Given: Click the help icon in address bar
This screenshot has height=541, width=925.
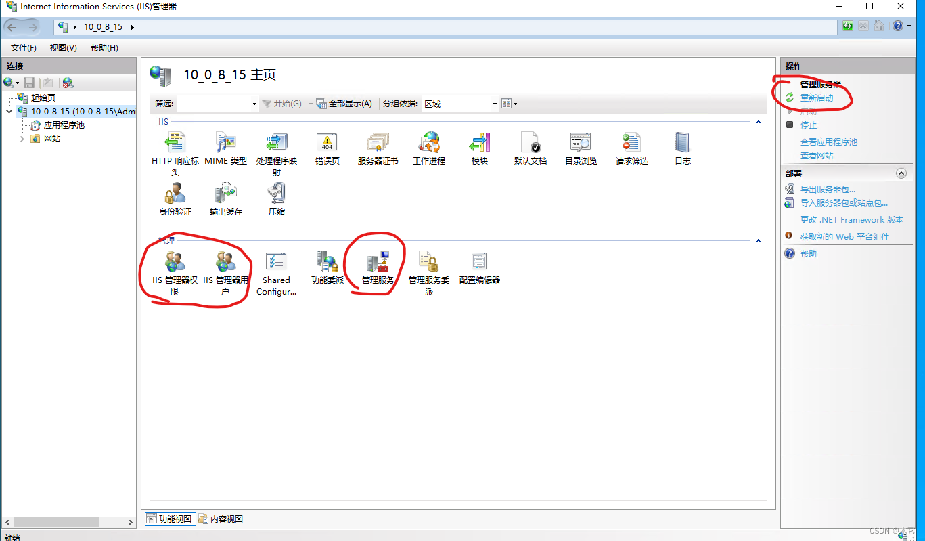Looking at the screenshot, I should tap(898, 26).
